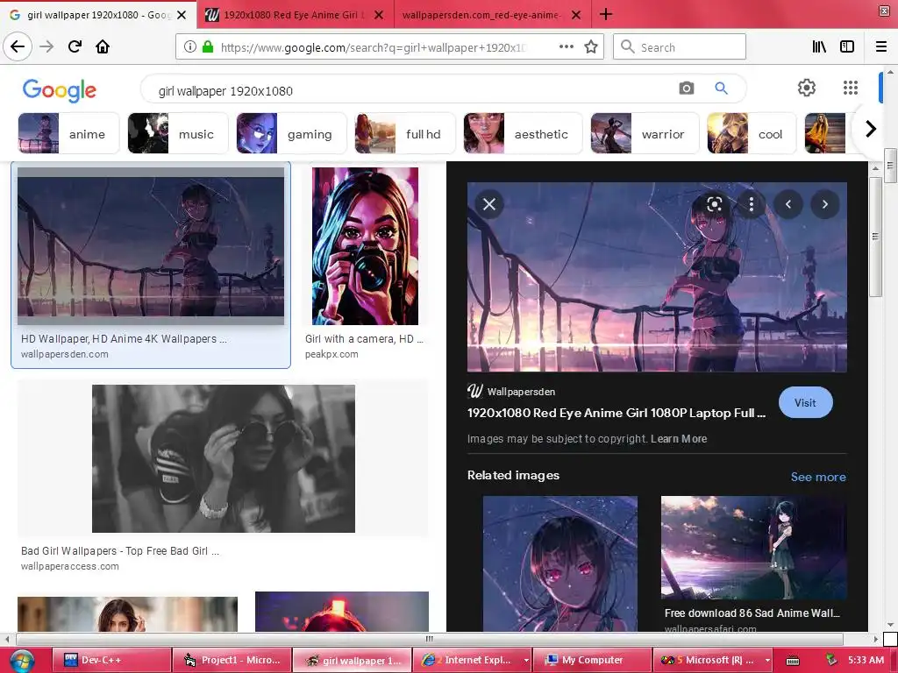Click the forward navigation arrow
The image size is (898, 673).
click(x=46, y=47)
